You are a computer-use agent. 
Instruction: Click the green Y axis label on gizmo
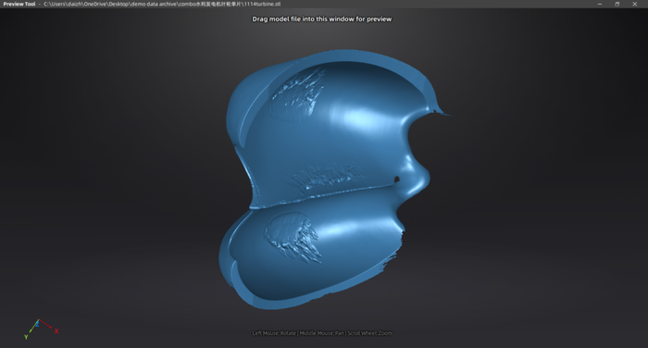(x=26, y=337)
